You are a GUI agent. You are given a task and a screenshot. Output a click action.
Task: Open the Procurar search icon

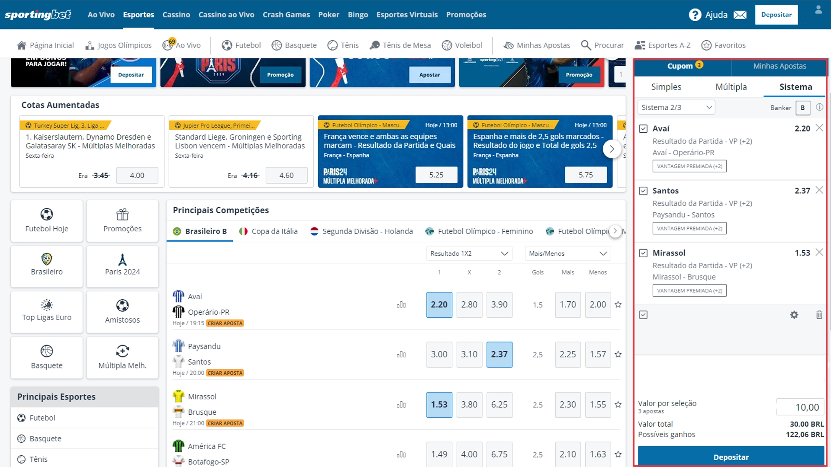(x=586, y=45)
